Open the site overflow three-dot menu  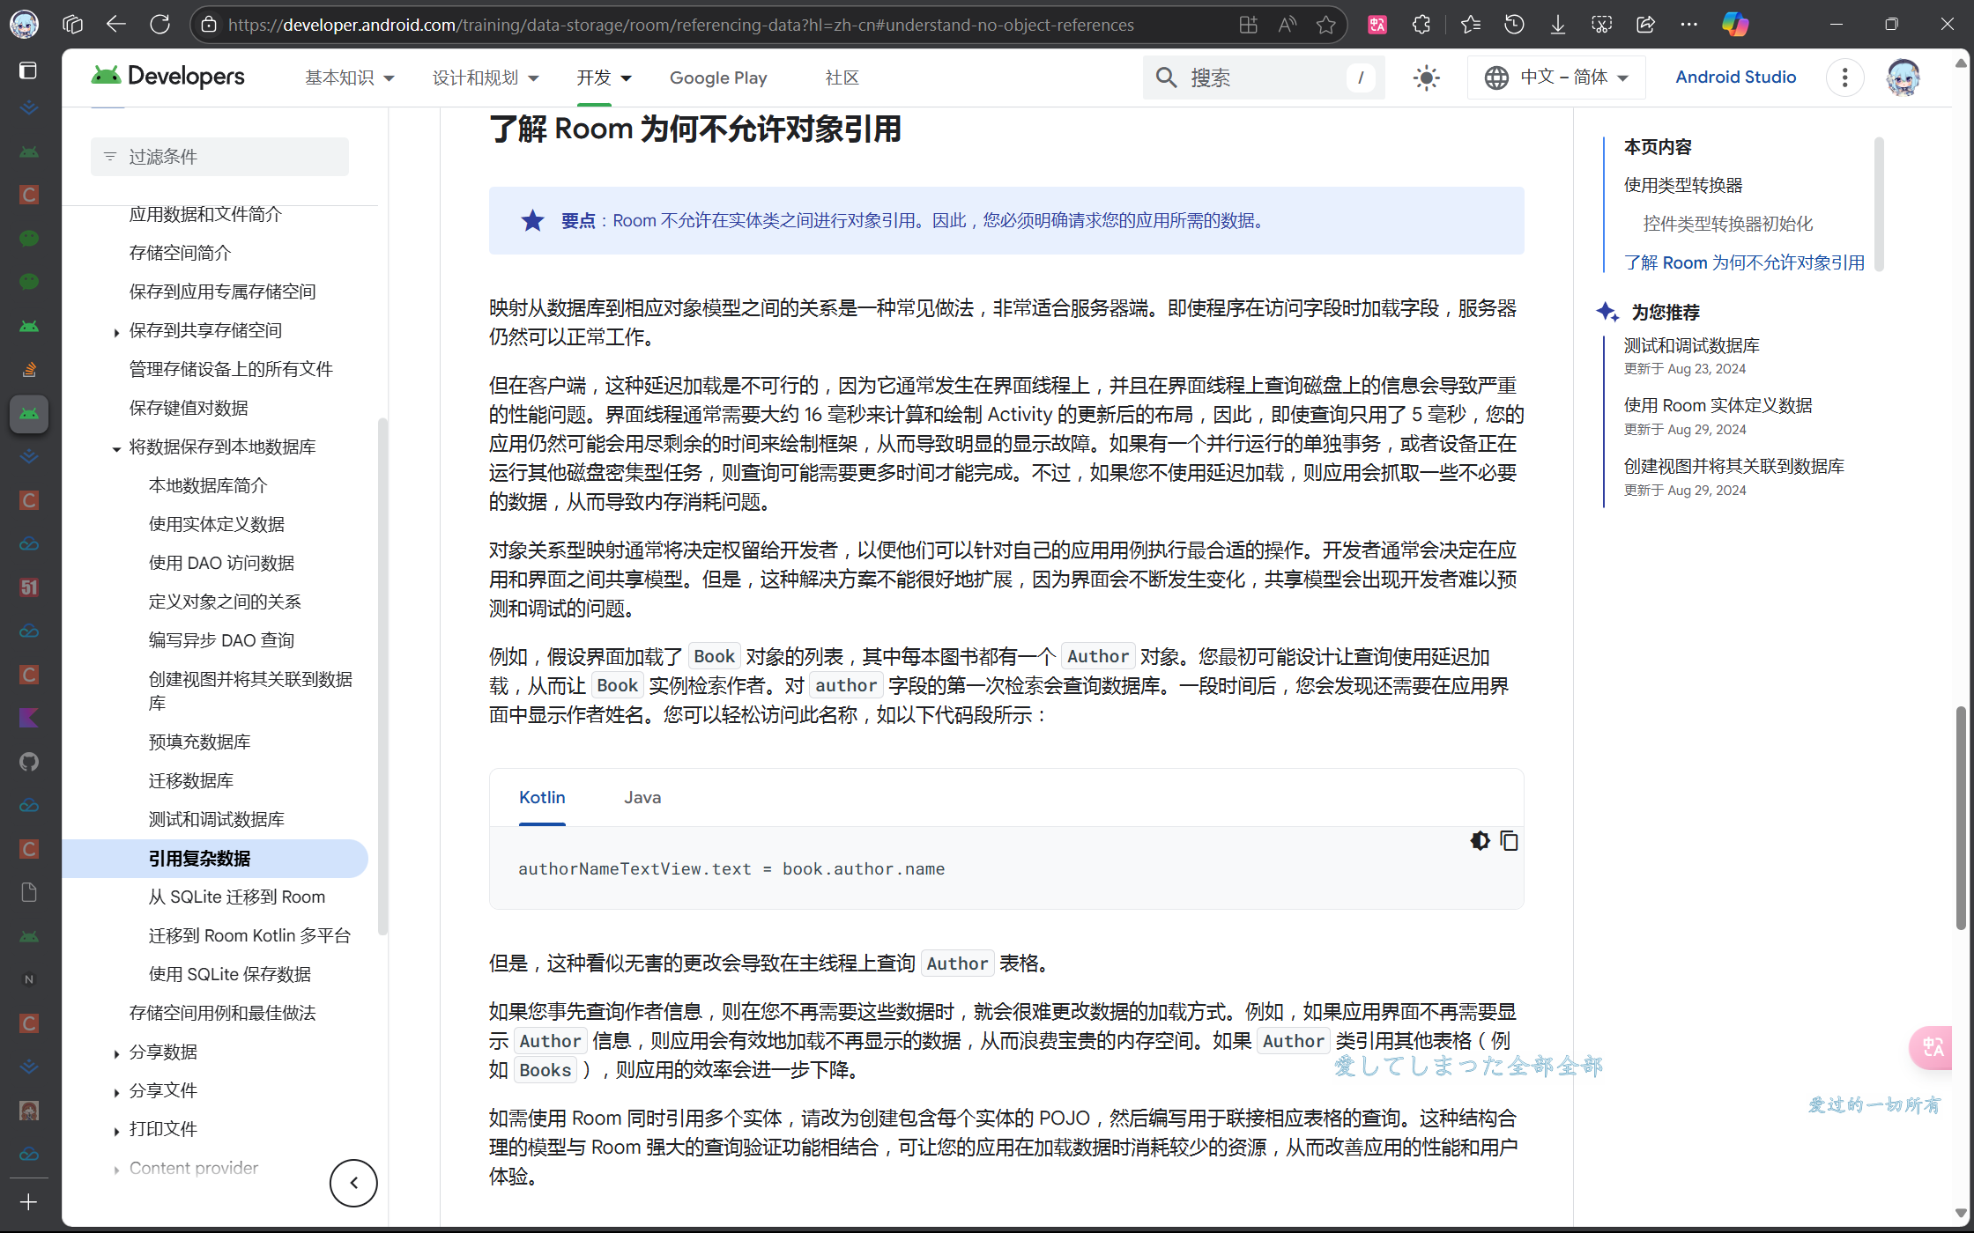click(1844, 78)
